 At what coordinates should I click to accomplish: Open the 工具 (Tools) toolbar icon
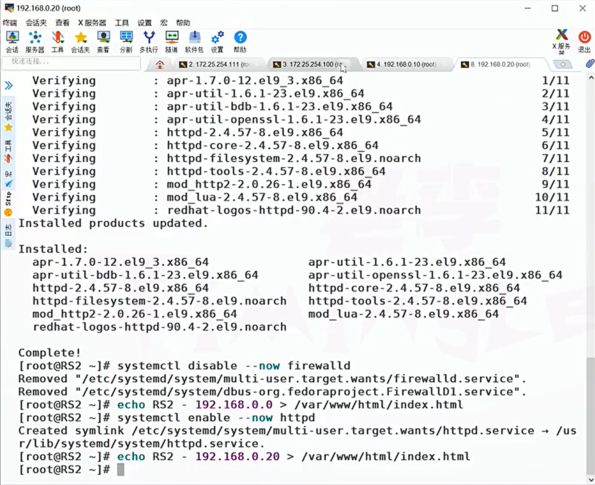[x=57, y=42]
